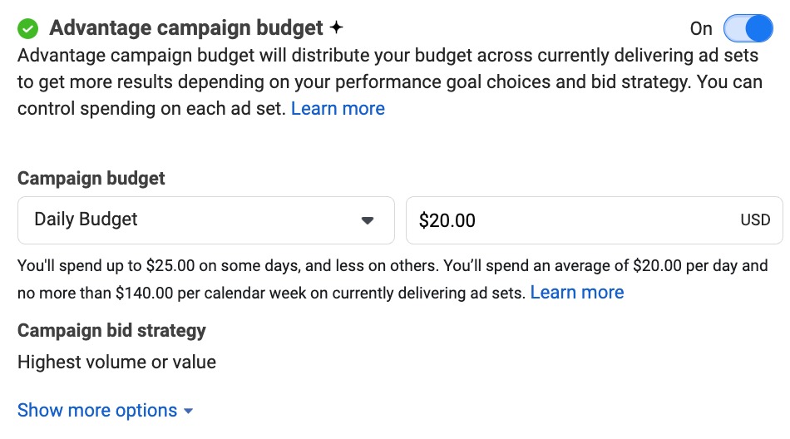Click the Campaign bid strategy heading

click(111, 331)
